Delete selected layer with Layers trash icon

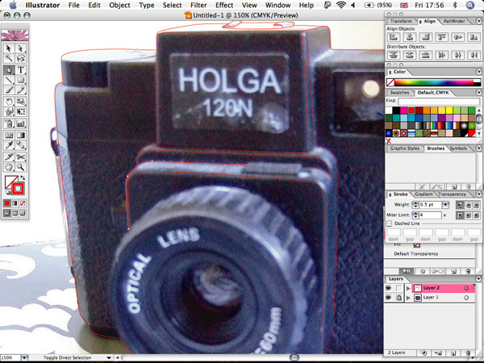point(469,353)
